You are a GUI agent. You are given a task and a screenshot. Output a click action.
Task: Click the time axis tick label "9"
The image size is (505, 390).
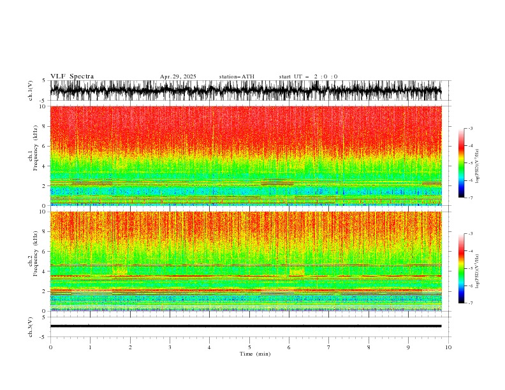[408, 347]
